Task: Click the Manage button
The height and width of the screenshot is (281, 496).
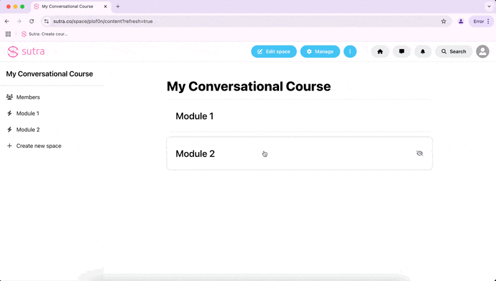Action: point(320,51)
